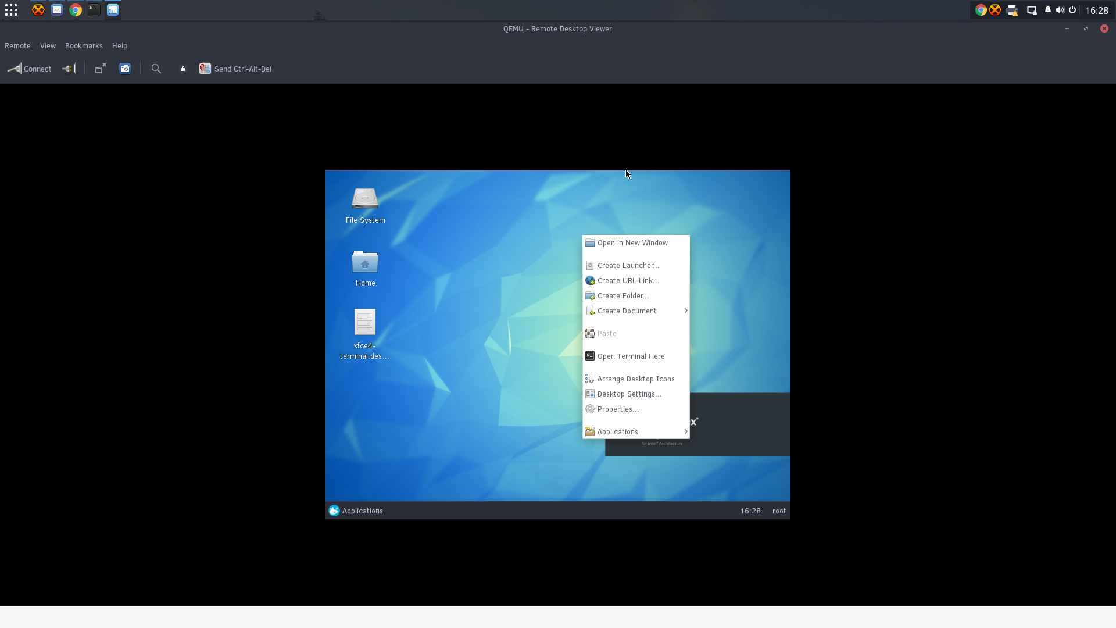Expand the Create Document submenu

coord(636,311)
